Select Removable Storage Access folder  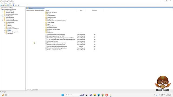53,29
